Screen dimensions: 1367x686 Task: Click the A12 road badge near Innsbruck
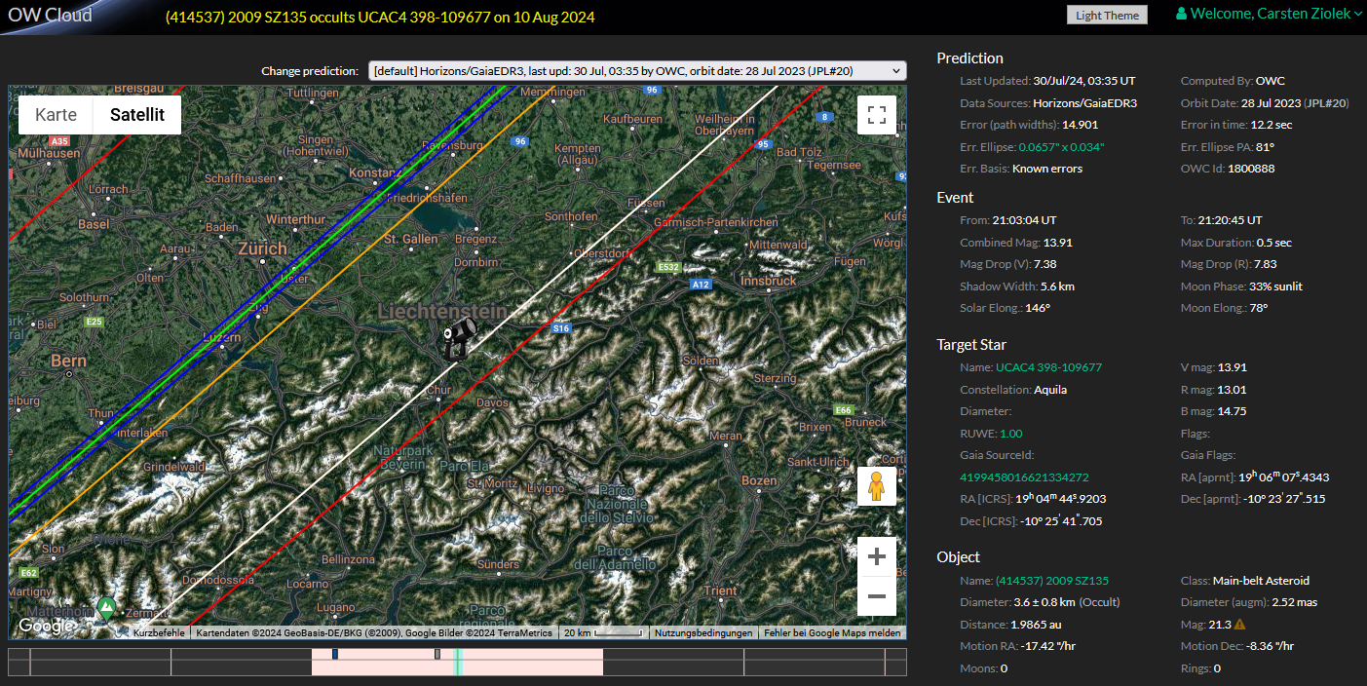click(x=700, y=285)
